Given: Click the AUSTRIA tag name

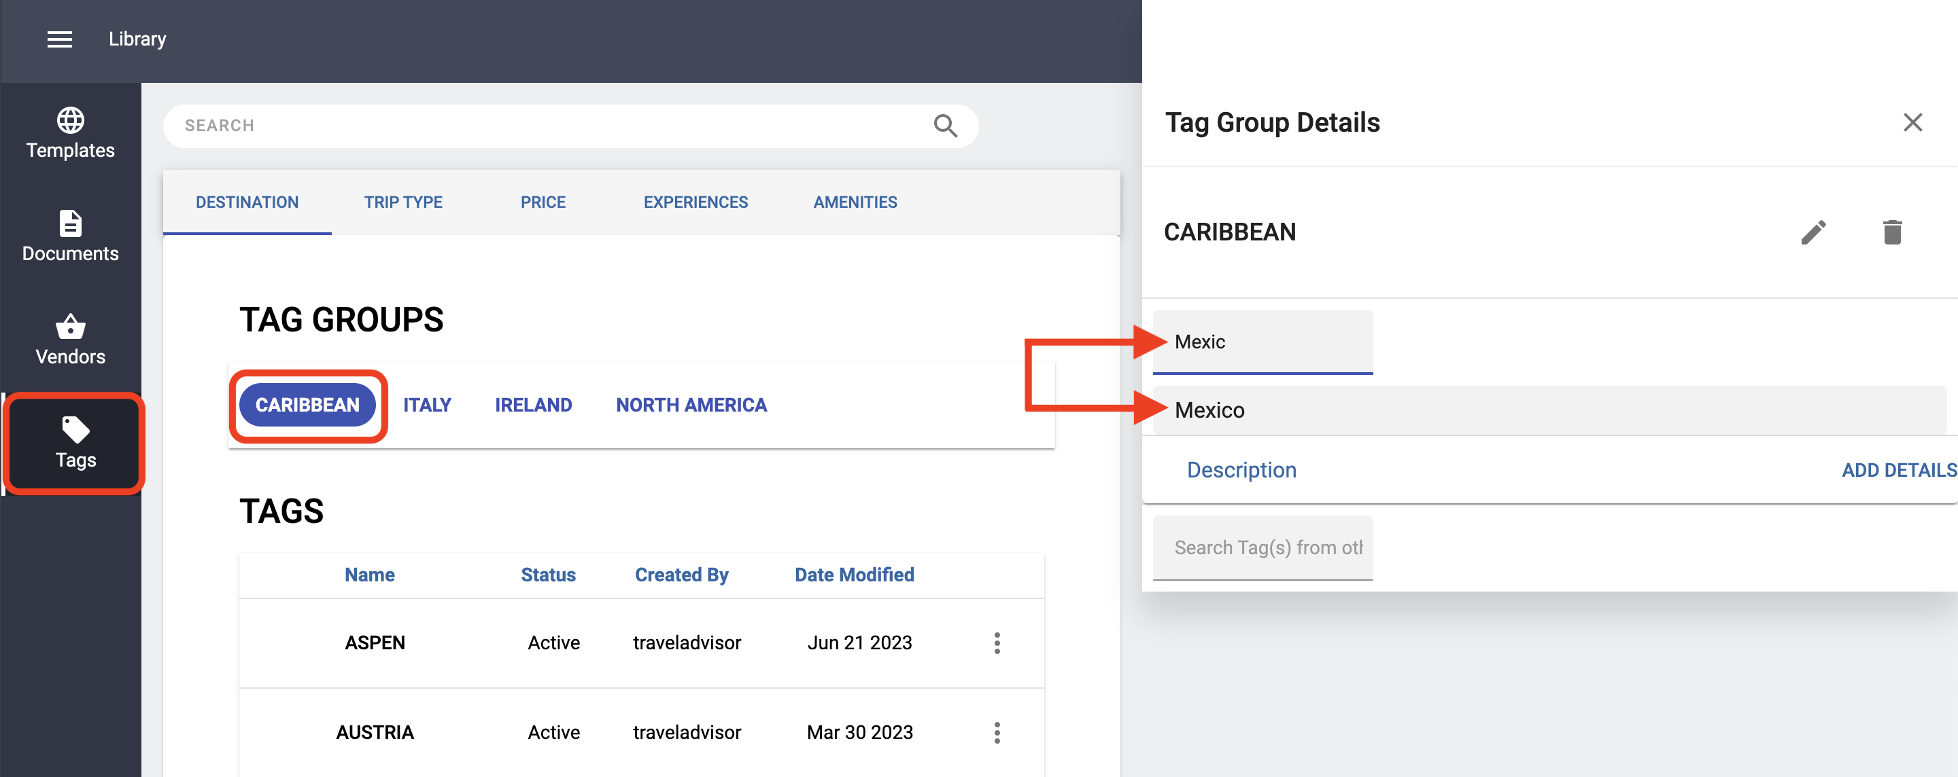Looking at the screenshot, I should tap(375, 732).
